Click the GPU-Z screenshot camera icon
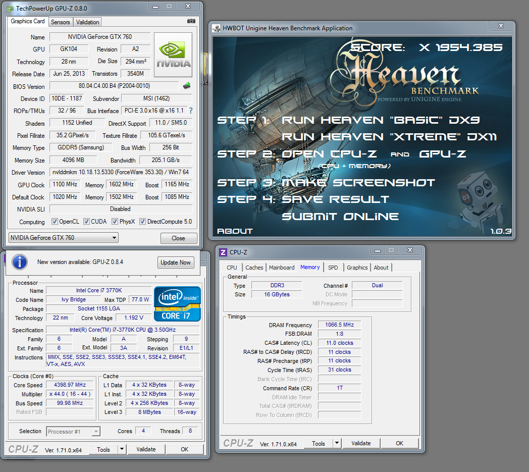Screen dimensions: 529x472 tap(191, 21)
